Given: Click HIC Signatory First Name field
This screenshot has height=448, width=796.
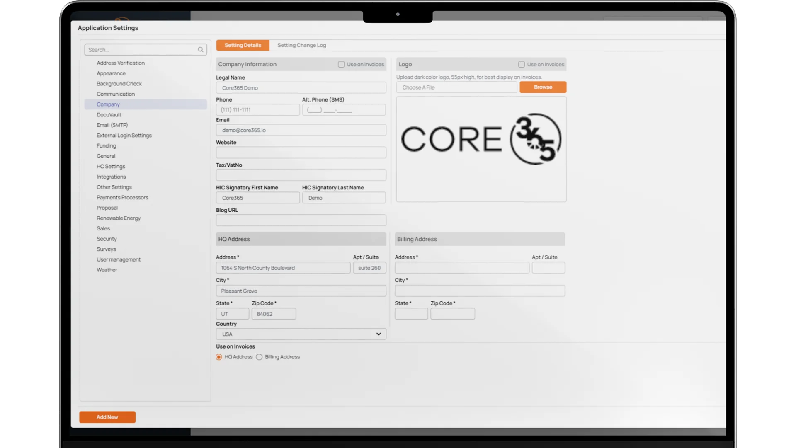Looking at the screenshot, I should 258,198.
